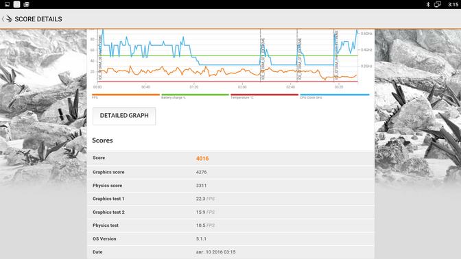461x259 pixels.
Task: Click the overall score value 4016
Action: pos(202,158)
